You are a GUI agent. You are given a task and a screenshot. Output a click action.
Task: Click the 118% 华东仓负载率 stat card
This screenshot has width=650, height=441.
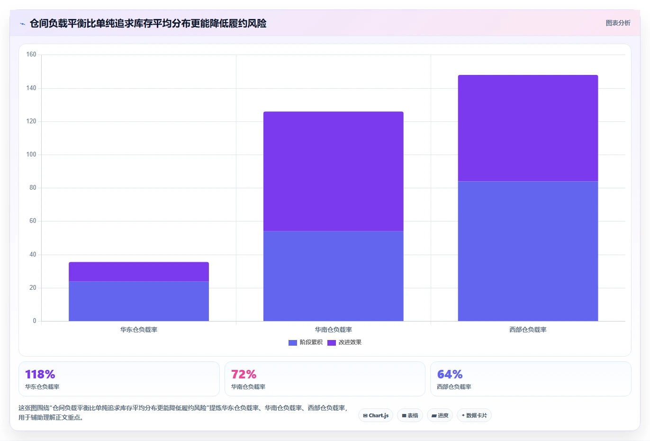click(x=119, y=379)
